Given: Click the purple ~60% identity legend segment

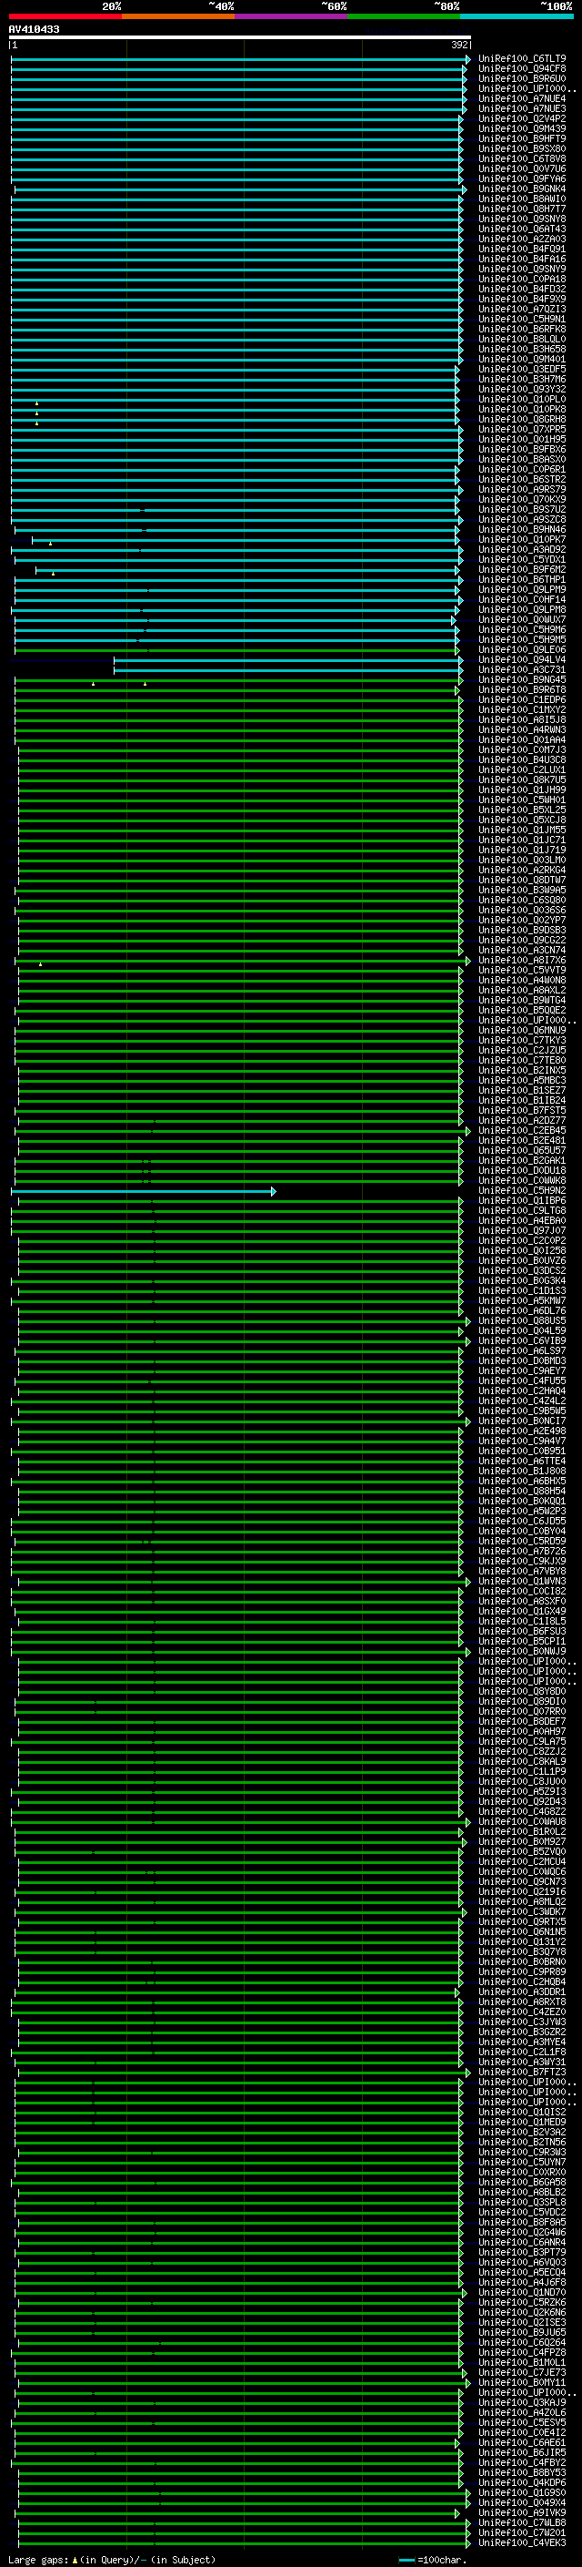Looking at the screenshot, I should [292, 16].
